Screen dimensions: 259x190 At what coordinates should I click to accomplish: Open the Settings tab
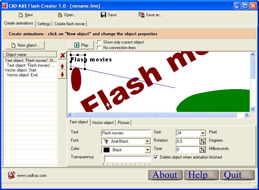[44, 24]
